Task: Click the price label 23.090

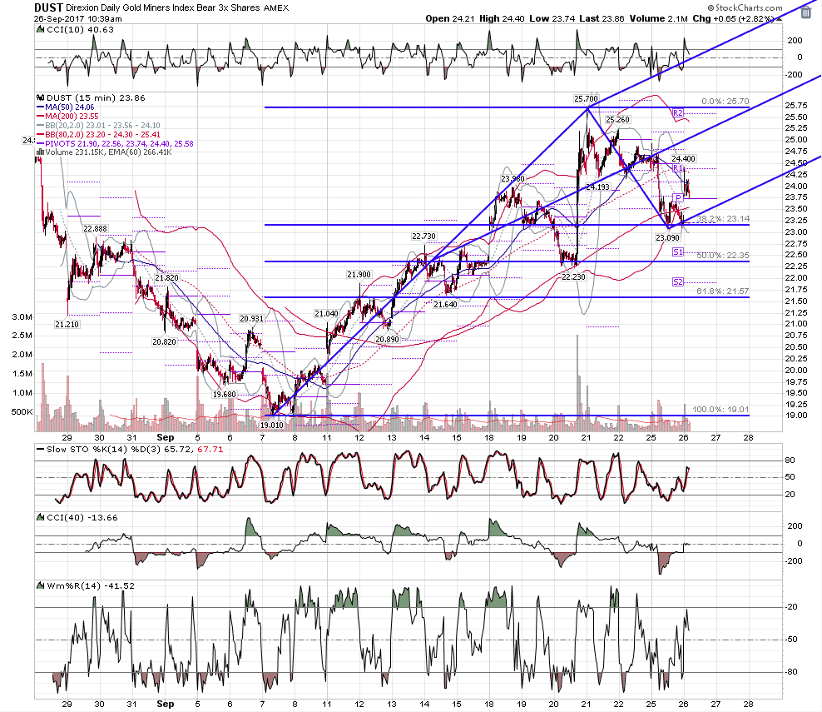Action: [x=667, y=237]
